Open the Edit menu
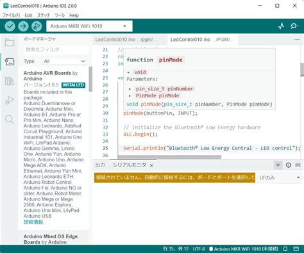The image size is (304, 253). [x=28, y=15]
